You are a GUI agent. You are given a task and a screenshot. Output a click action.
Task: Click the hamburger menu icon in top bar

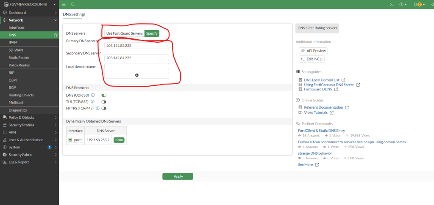coord(64,4)
